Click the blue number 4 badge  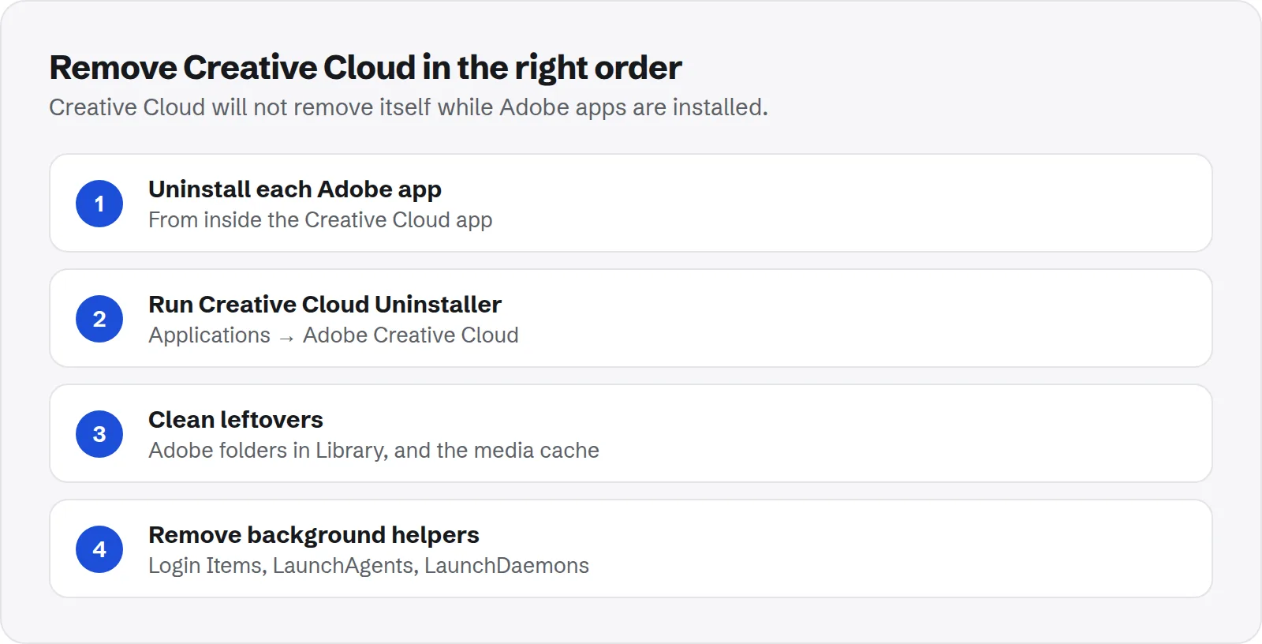coord(99,549)
